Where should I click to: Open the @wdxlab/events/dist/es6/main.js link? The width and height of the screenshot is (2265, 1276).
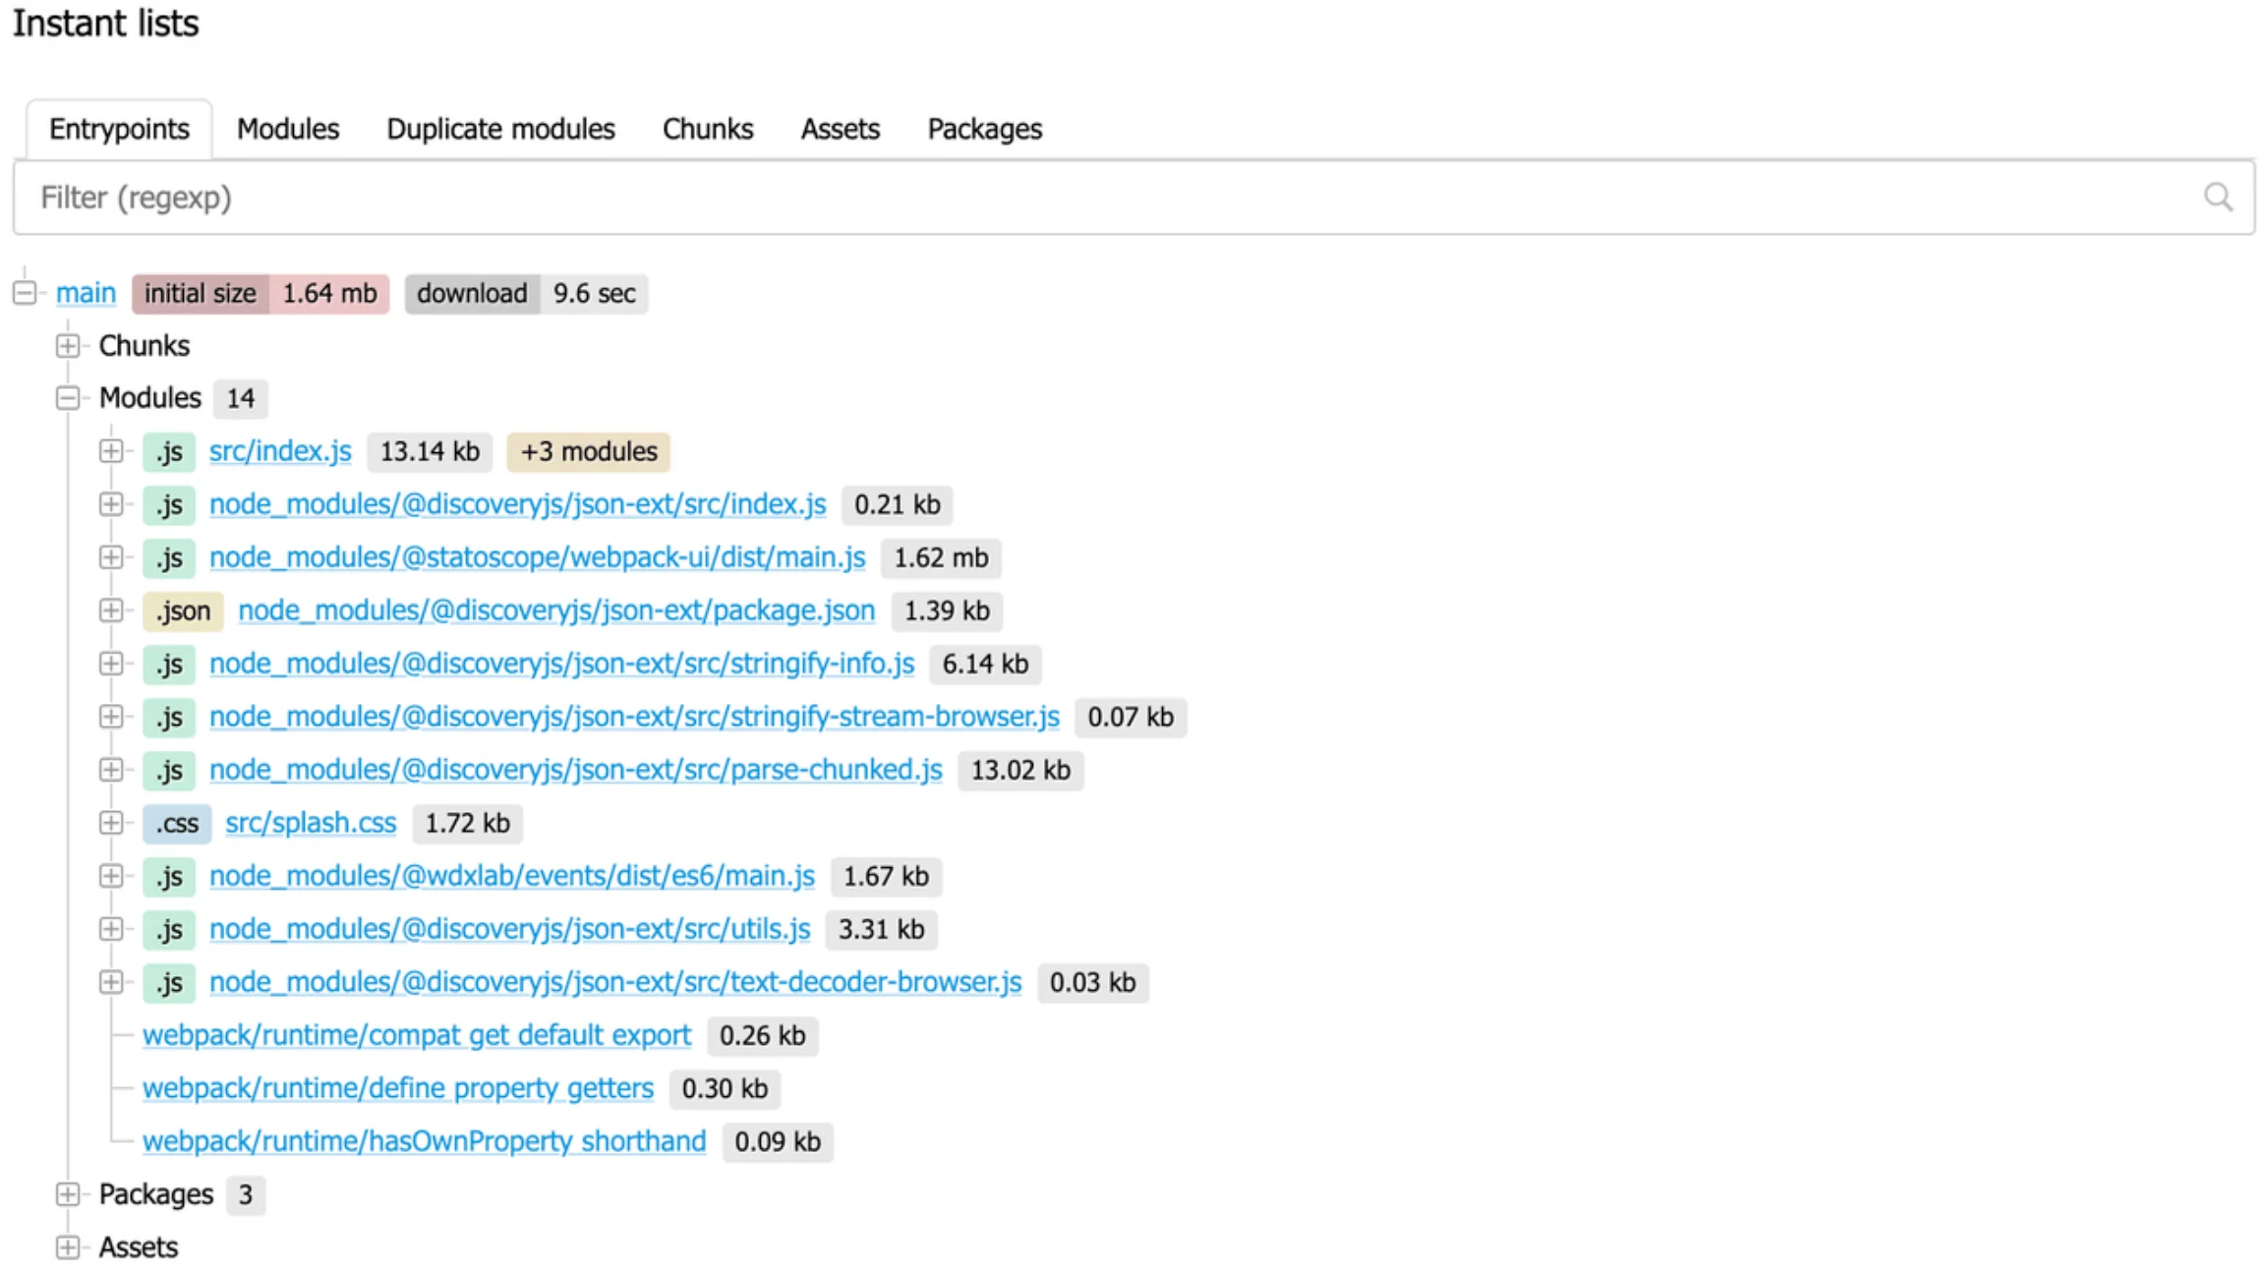[x=512, y=876]
